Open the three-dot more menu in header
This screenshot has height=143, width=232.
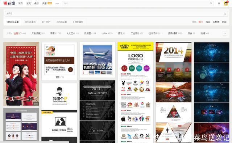(x=57, y=3)
